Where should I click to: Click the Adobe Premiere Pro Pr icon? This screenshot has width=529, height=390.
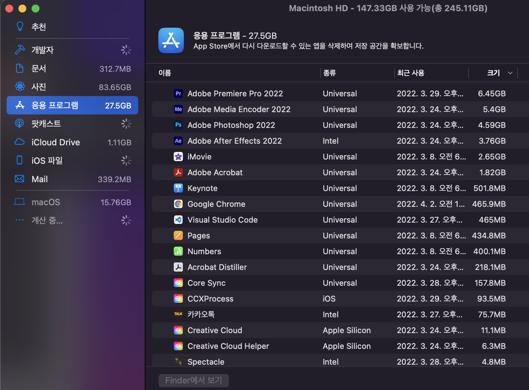click(x=178, y=93)
